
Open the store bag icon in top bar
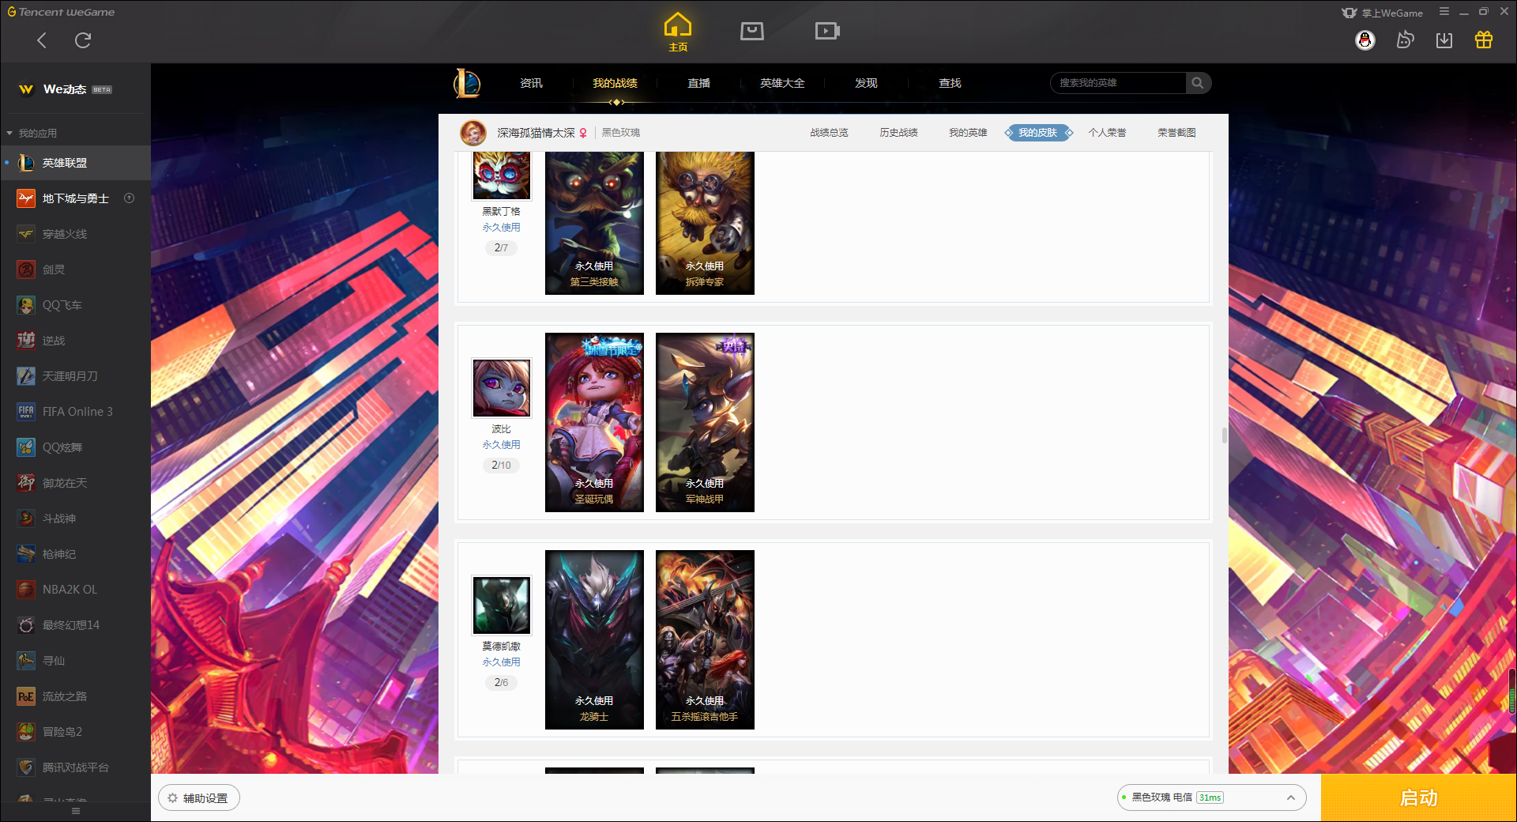(752, 31)
